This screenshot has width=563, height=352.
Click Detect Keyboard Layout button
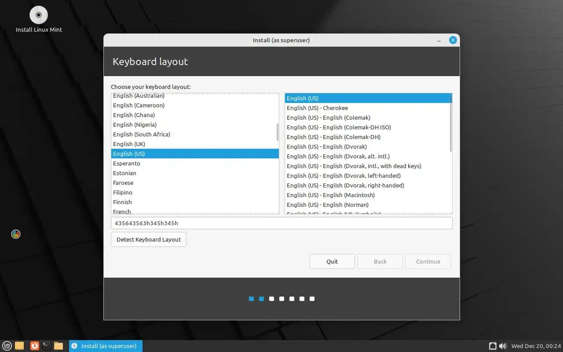[x=149, y=239]
